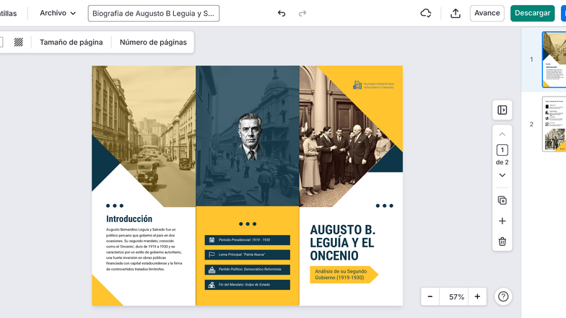
Task: Redo the last action
Action: [302, 13]
